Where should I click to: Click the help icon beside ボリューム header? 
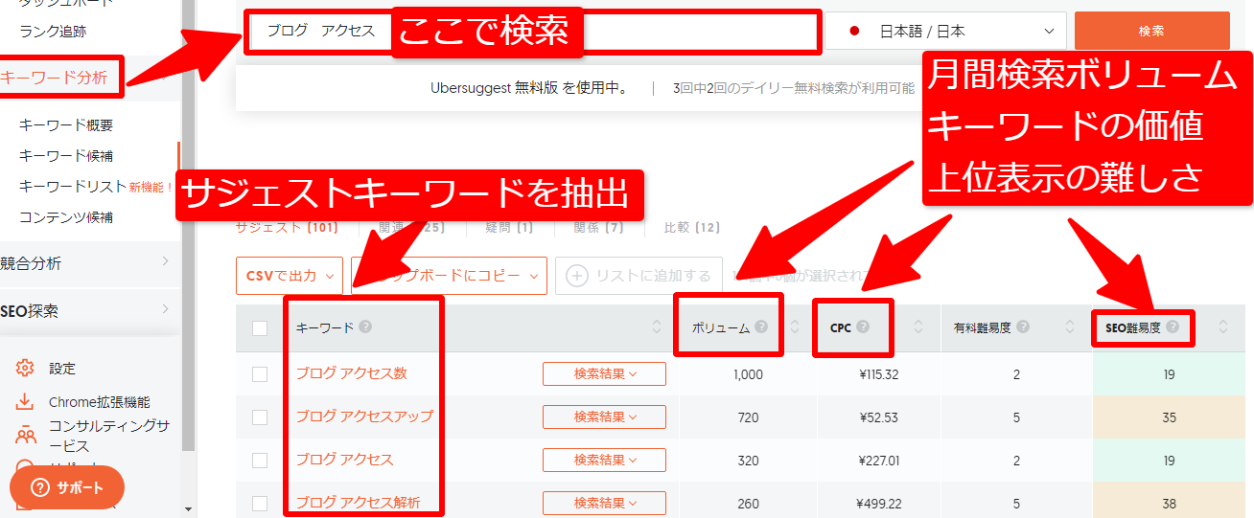tap(761, 327)
